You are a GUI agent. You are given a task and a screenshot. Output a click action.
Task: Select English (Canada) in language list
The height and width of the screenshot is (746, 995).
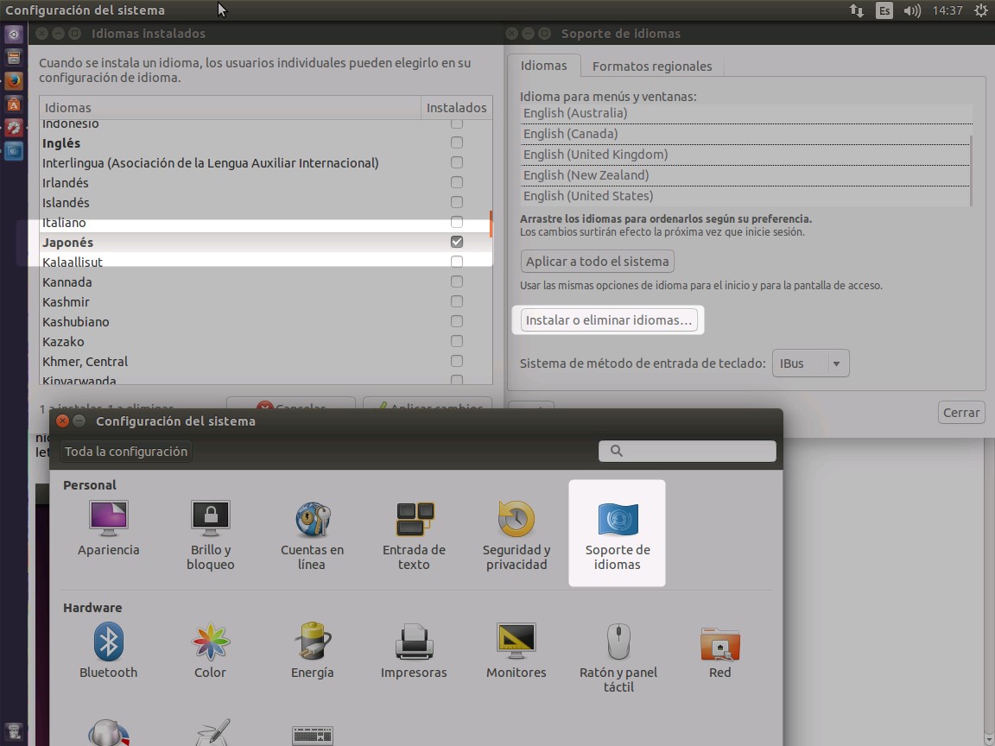click(x=745, y=134)
